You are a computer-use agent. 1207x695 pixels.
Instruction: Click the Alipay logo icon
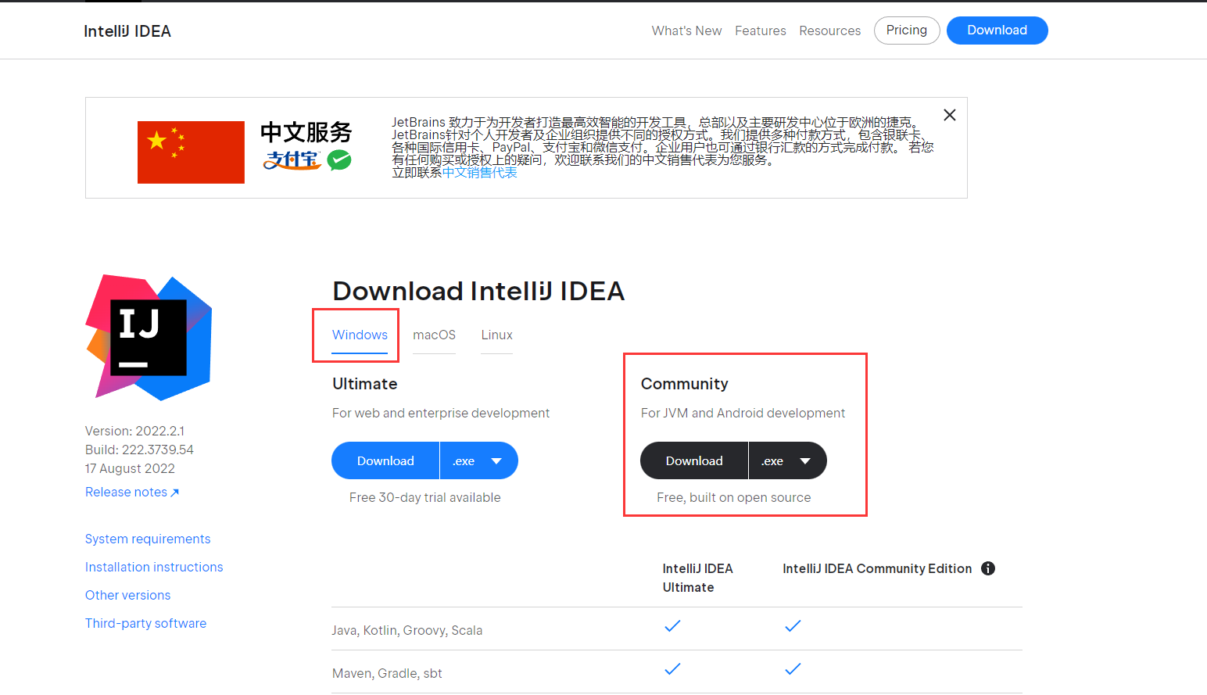[x=292, y=160]
